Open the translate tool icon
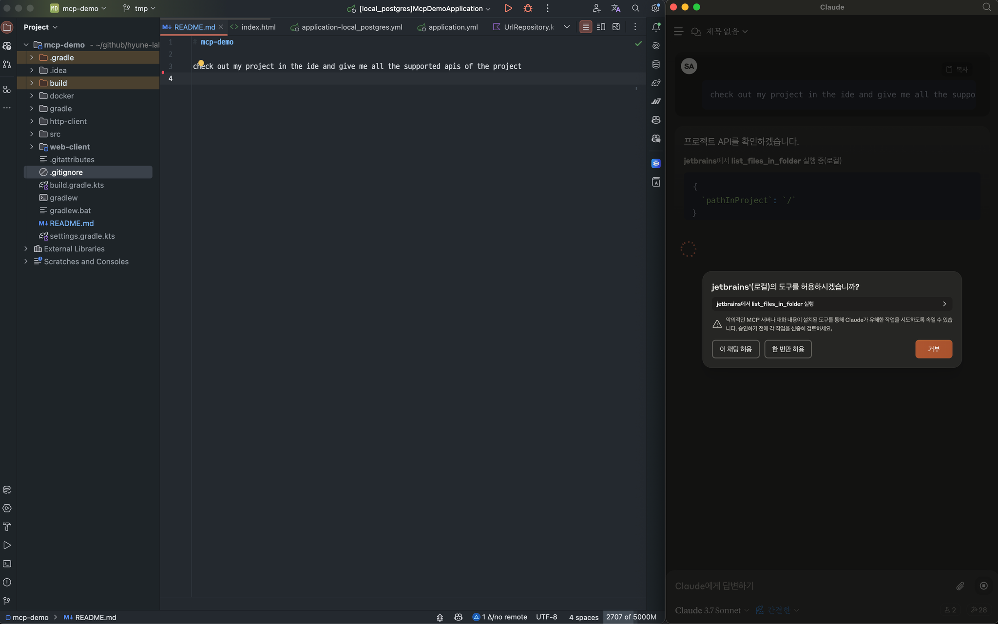Viewport: 998px width, 624px height. point(616,8)
